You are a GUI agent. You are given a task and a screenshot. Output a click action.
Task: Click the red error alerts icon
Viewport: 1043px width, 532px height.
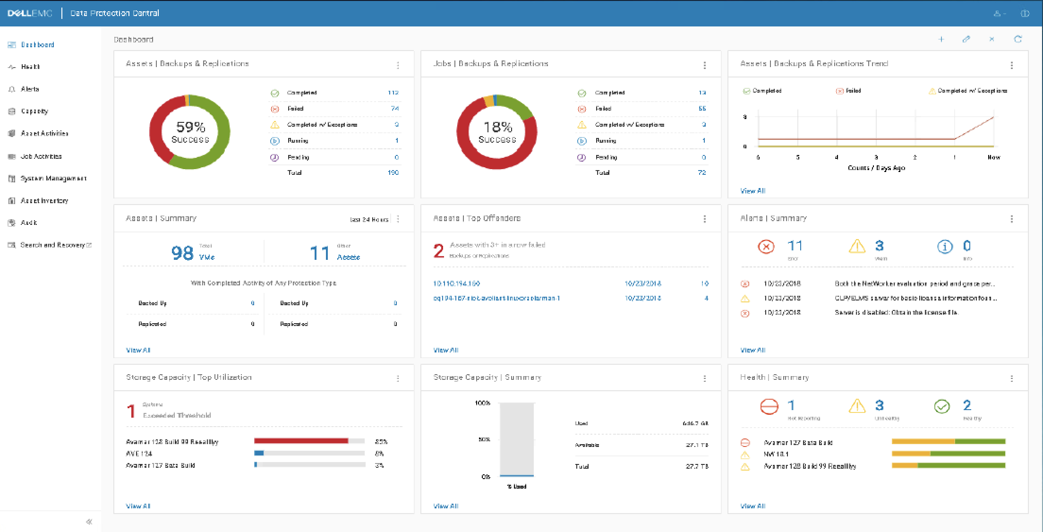pos(766,247)
